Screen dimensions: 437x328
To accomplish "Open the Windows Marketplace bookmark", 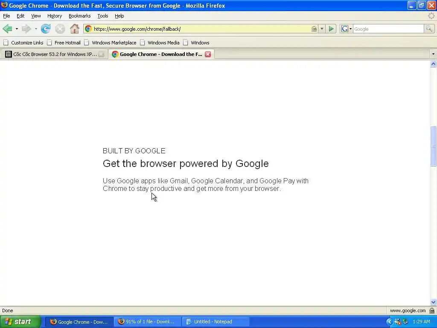I will [x=111, y=43].
